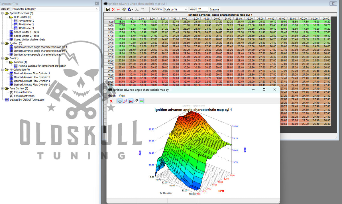Select RPM Limiter 3 table

(x=26, y=28)
